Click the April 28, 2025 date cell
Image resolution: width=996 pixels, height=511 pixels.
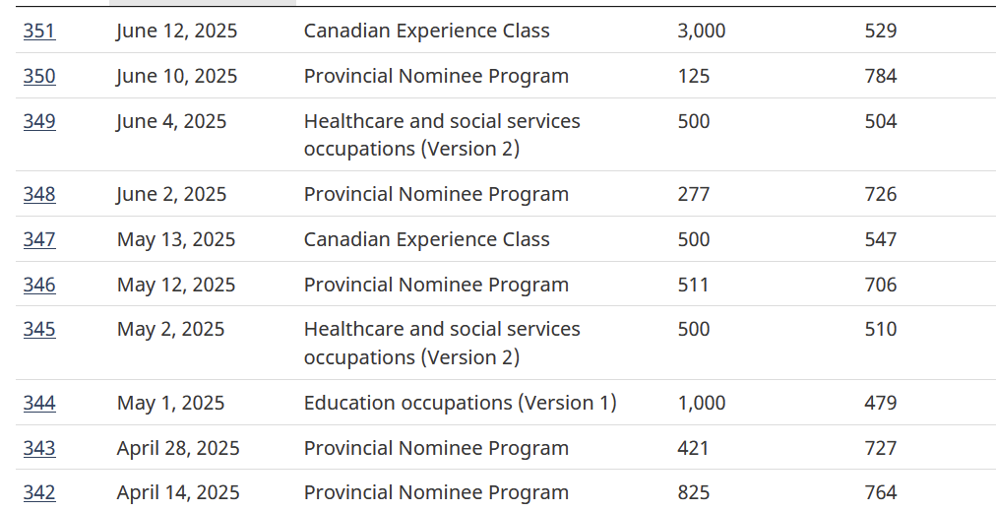(x=178, y=448)
